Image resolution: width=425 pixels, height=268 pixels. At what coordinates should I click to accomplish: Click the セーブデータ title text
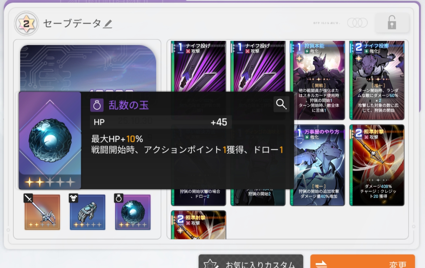(x=72, y=23)
